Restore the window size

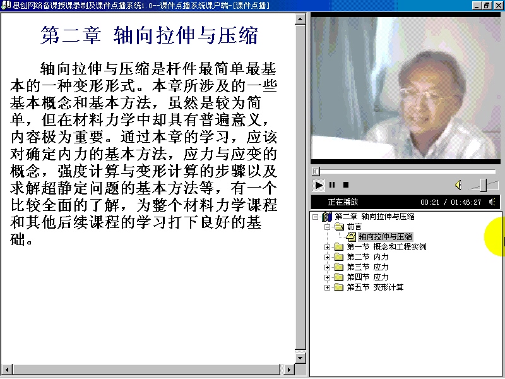pyautogui.click(x=487, y=5)
